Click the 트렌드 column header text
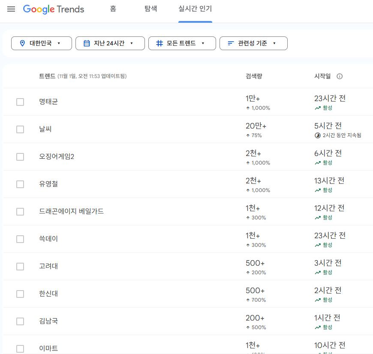373x354 pixels. (x=47, y=76)
